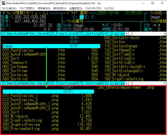This screenshot has height=135, width=167.
Task: Select 180_Wildcard .htm file
Action: click(135, 75)
